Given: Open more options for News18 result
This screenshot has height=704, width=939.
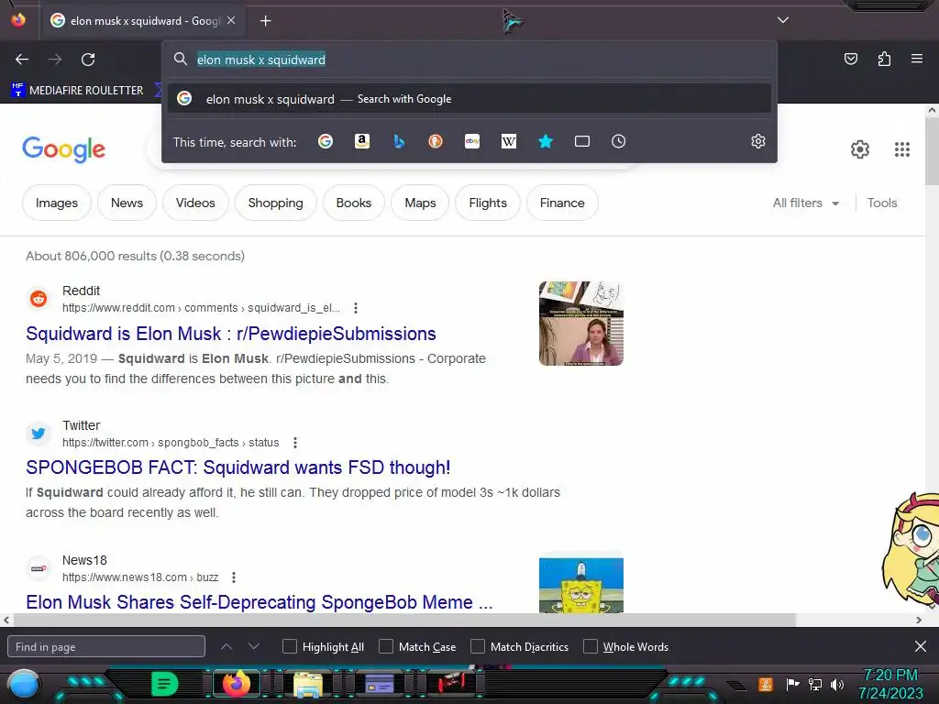Looking at the screenshot, I should (234, 577).
